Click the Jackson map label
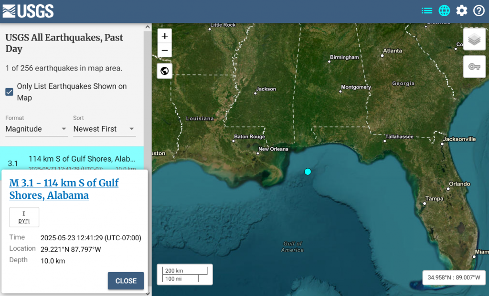The image size is (489, 296). point(266,89)
